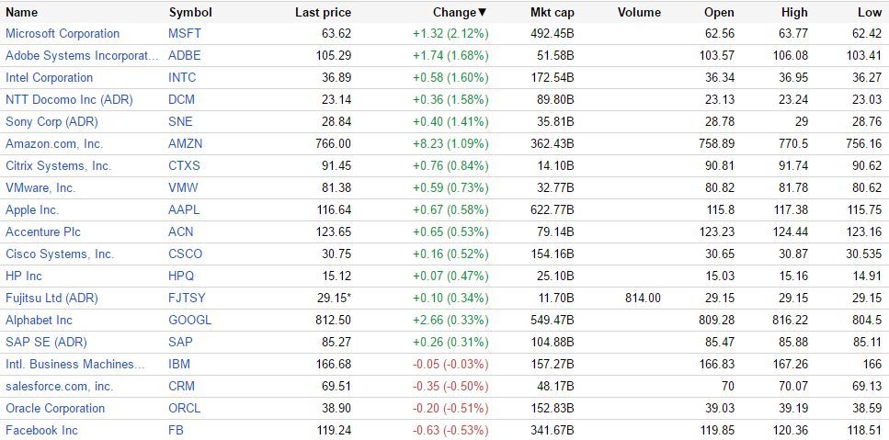The width and height of the screenshot is (889, 440).
Task: Sort by Last price column header
Action: click(323, 12)
